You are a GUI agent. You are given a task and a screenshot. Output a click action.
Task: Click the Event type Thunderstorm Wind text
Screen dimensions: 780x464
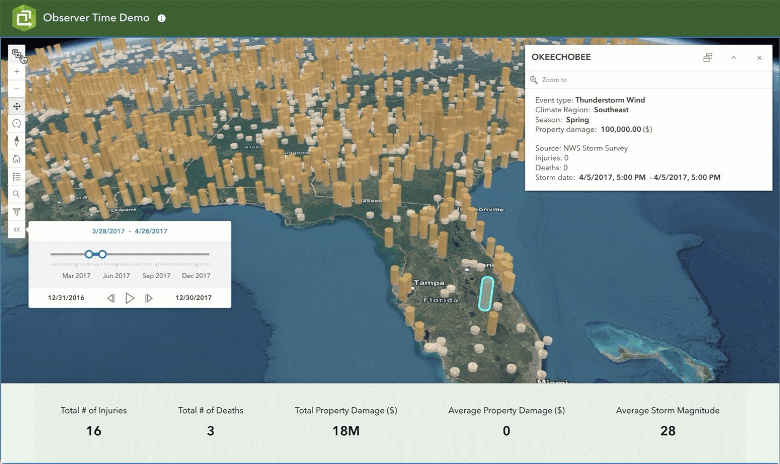(x=590, y=100)
